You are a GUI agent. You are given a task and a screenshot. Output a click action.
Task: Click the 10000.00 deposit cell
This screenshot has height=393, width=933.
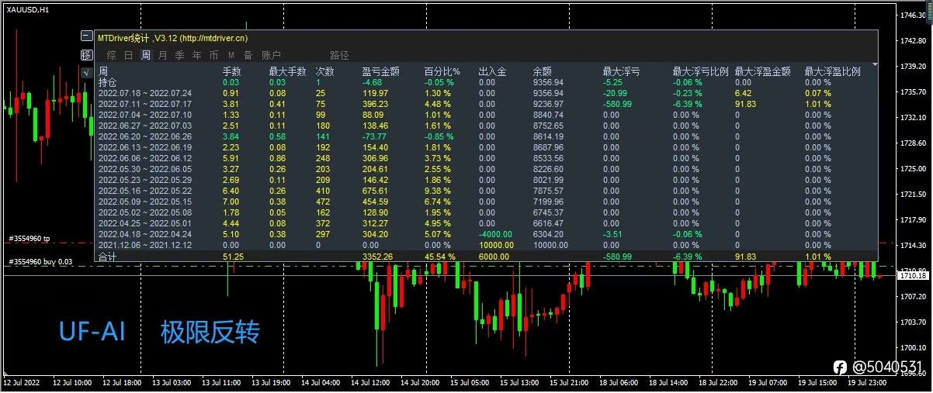[494, 245]
